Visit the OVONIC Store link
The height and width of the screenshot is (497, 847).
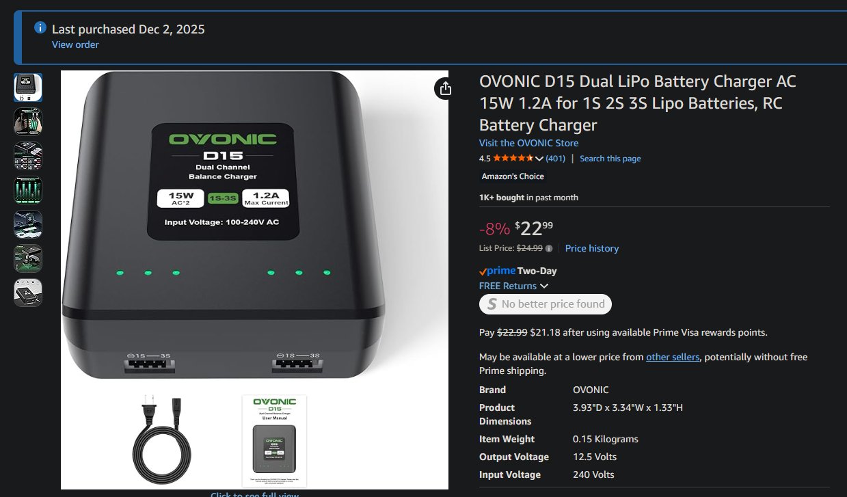click(x=528, y=143)
